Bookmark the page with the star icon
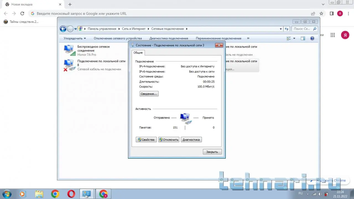The image size is (354, 199). [321, 13]
